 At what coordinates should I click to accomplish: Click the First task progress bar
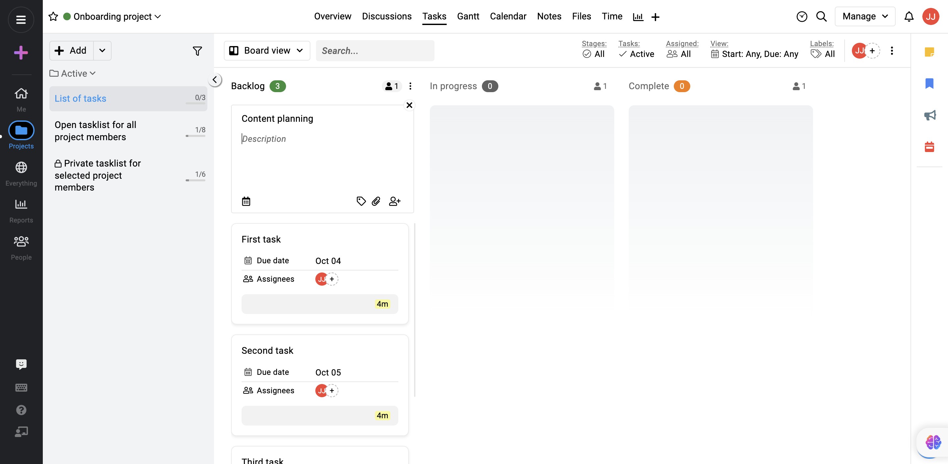[319, 304]
